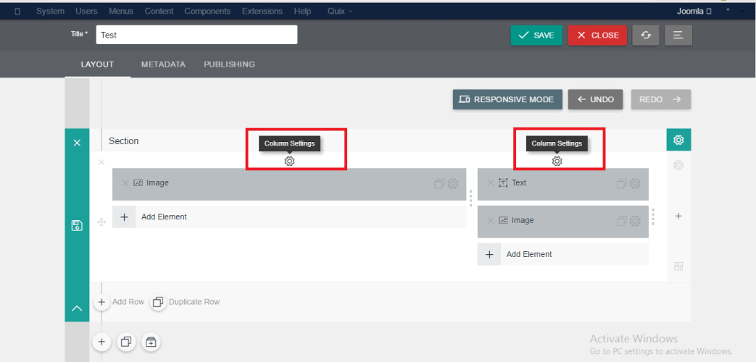
Task: Click the teal X to remove section
Action: pos(77,143)
